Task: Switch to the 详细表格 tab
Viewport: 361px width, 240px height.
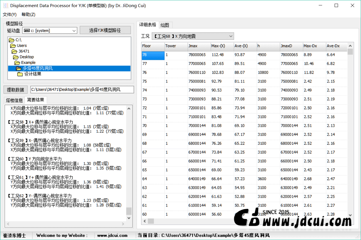Action: 148,25
